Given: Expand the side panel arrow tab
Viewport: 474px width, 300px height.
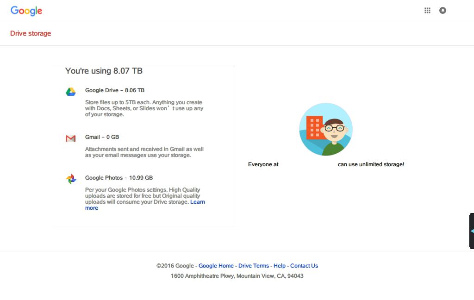Looking at the screenshot, I should pos(472,231).
